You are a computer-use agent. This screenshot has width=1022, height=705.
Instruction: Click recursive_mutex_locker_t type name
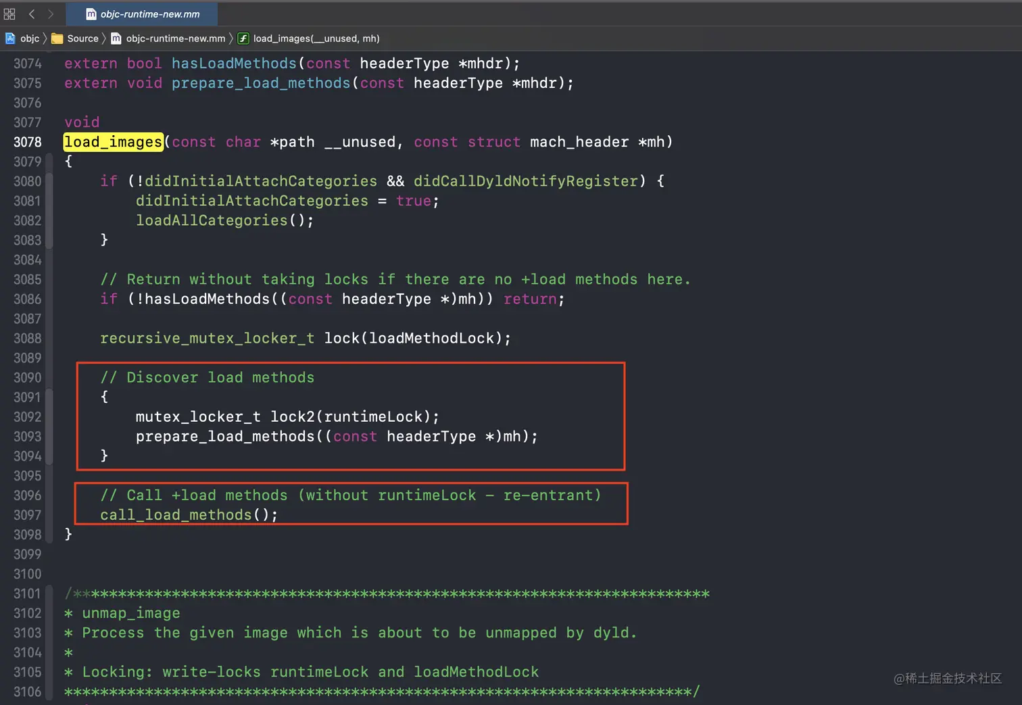coord(208,338)
